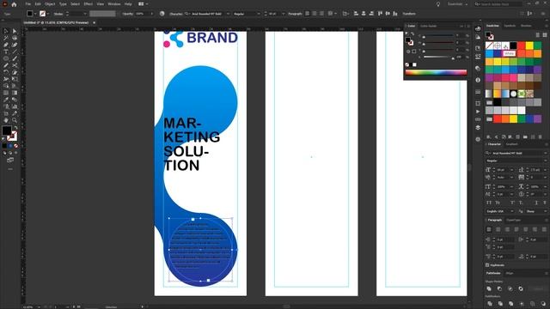Click the Paragraph link in control bar
Viewport: 550px width, 309px height.
click(295, 14)
